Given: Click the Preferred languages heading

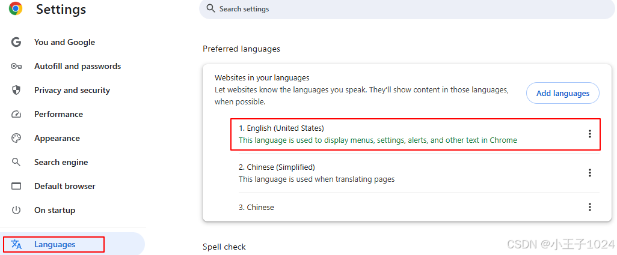Looking at the screenshot, I should (x=241, y=49).
